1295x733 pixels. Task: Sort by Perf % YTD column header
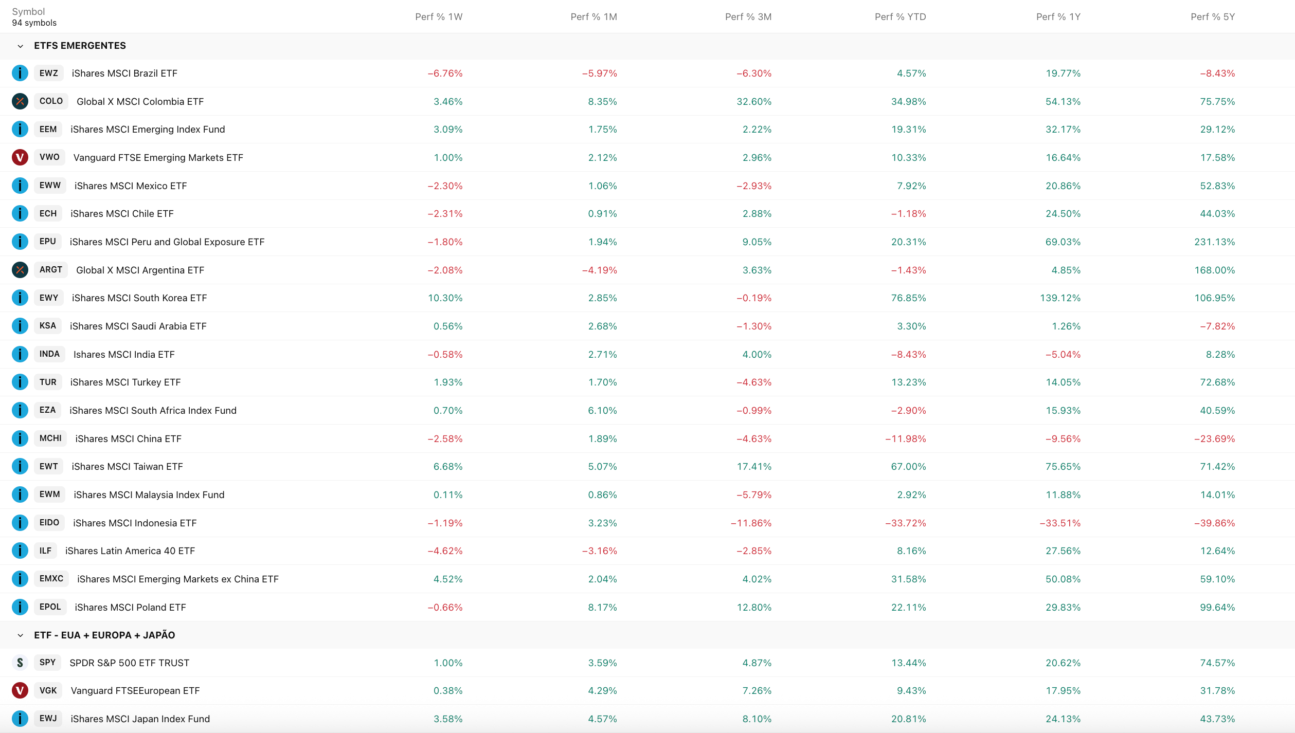[900, 17]
